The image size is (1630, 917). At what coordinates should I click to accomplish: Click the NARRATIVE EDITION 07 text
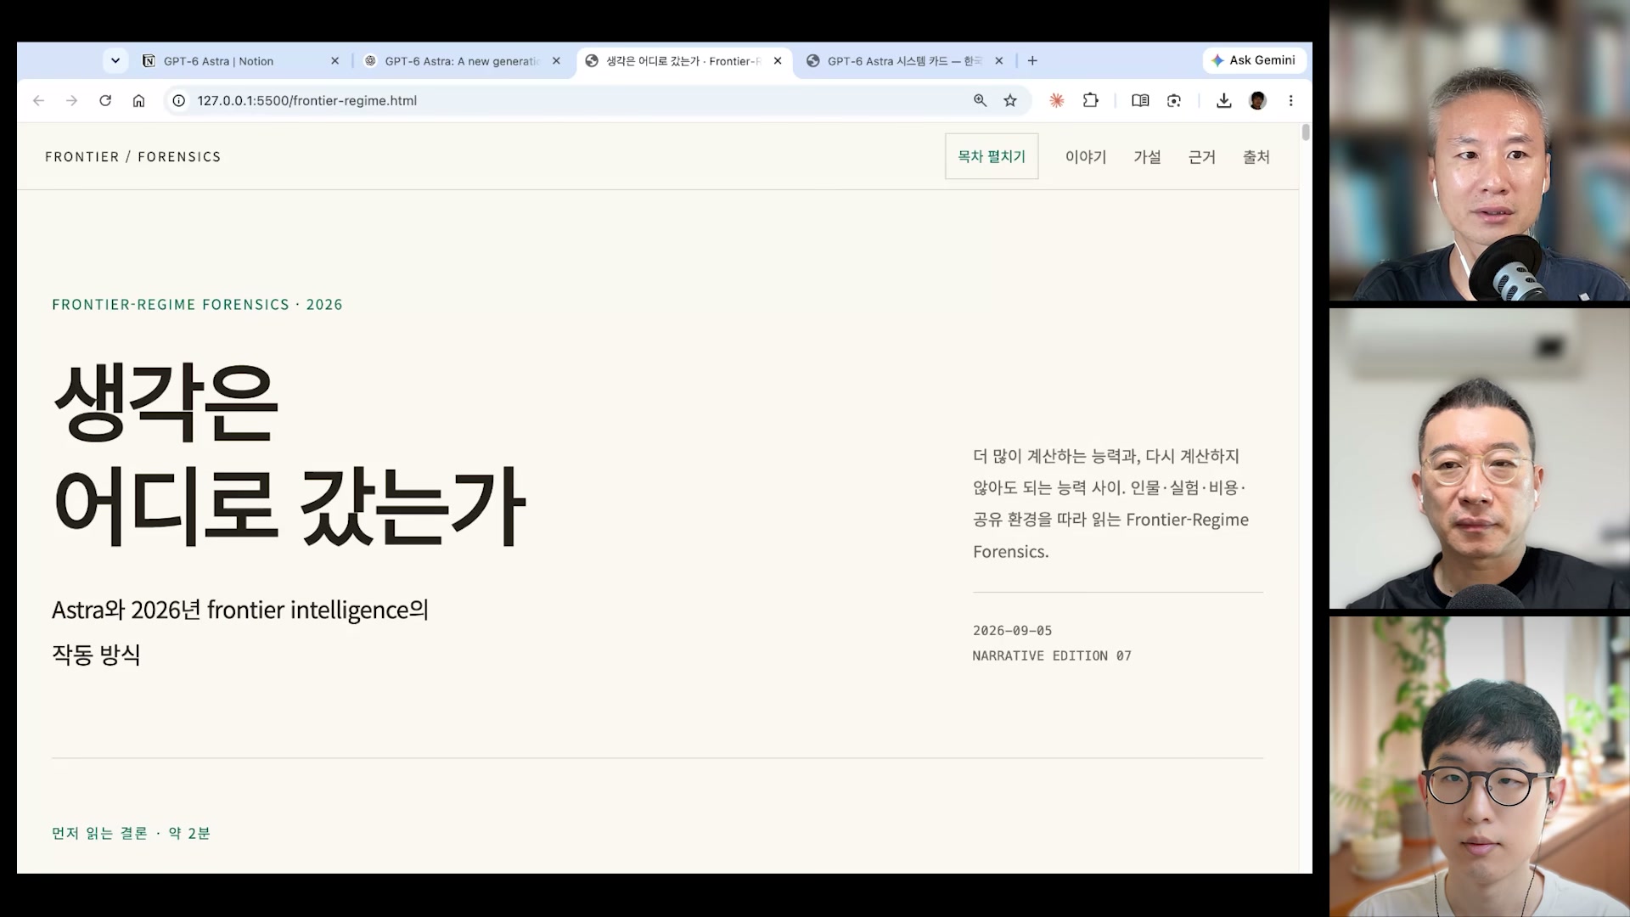point(1052,655)
